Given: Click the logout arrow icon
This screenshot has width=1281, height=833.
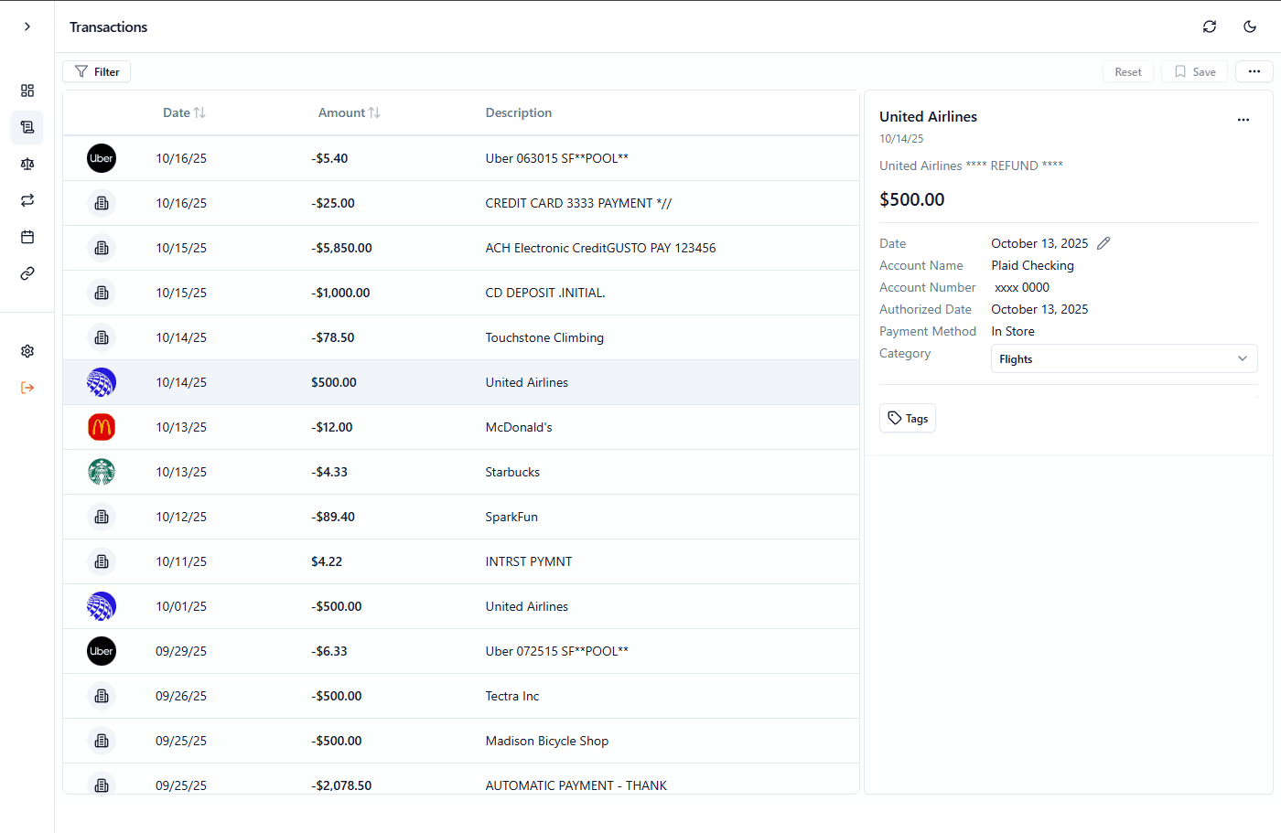Looking at the screenshot, I should coord(27,387).
